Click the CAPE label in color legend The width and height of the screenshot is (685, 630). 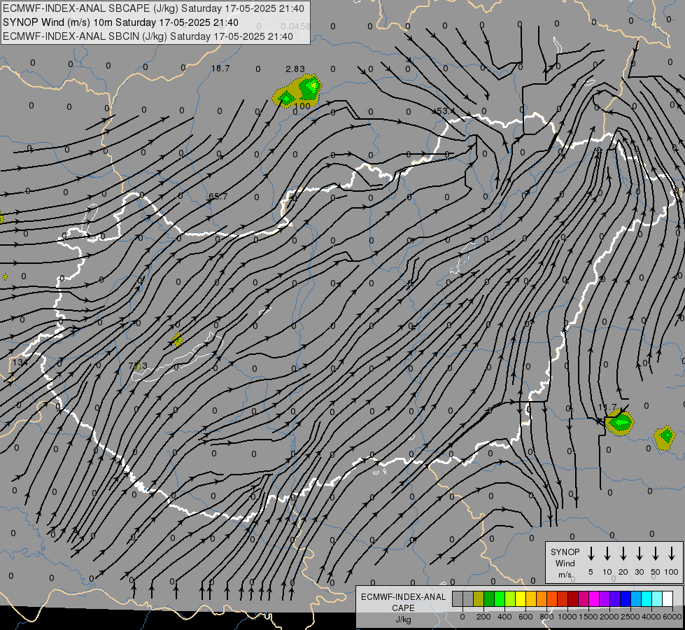point(403,608)
